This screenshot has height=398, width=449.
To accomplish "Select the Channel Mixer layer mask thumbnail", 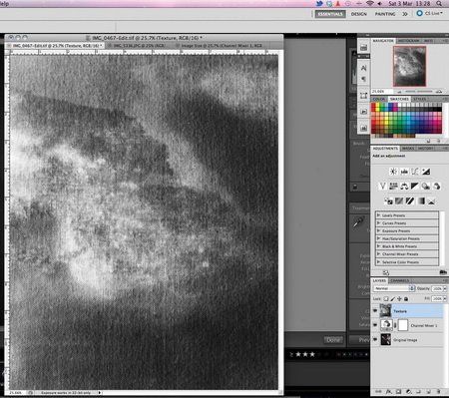I will 403,325.
